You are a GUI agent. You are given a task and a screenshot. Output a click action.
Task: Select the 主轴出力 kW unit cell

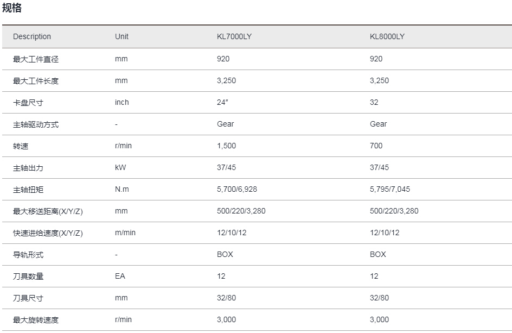coord(120,167)
